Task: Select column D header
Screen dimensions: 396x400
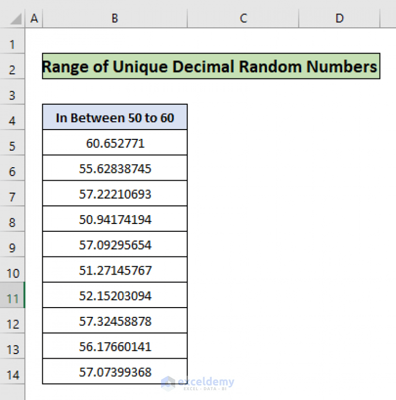Action: (339, 19)
